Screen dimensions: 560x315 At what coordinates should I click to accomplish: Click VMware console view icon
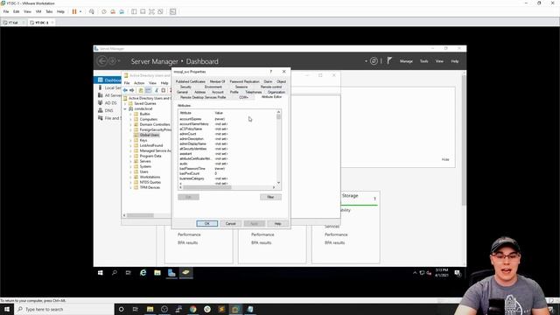click(173, 11)
